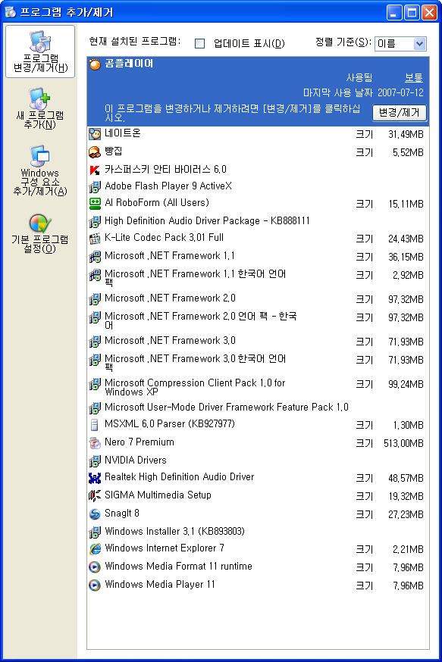
Task: Click the 곰플레이어 bear paw icon
Action: tap(95, 64)
